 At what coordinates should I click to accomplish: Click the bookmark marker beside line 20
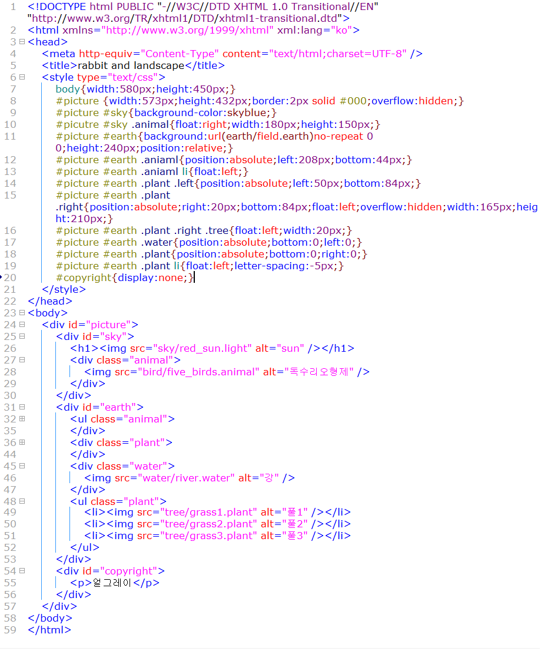[x=2, y=275]
